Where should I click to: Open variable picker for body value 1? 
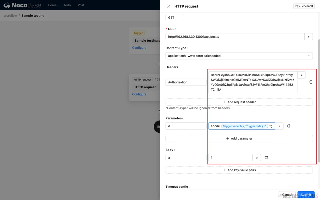(x=257, y=157)
